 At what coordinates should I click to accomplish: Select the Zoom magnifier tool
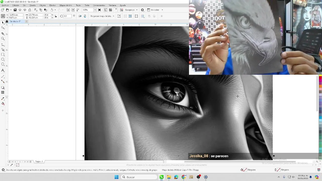[3, 39]
